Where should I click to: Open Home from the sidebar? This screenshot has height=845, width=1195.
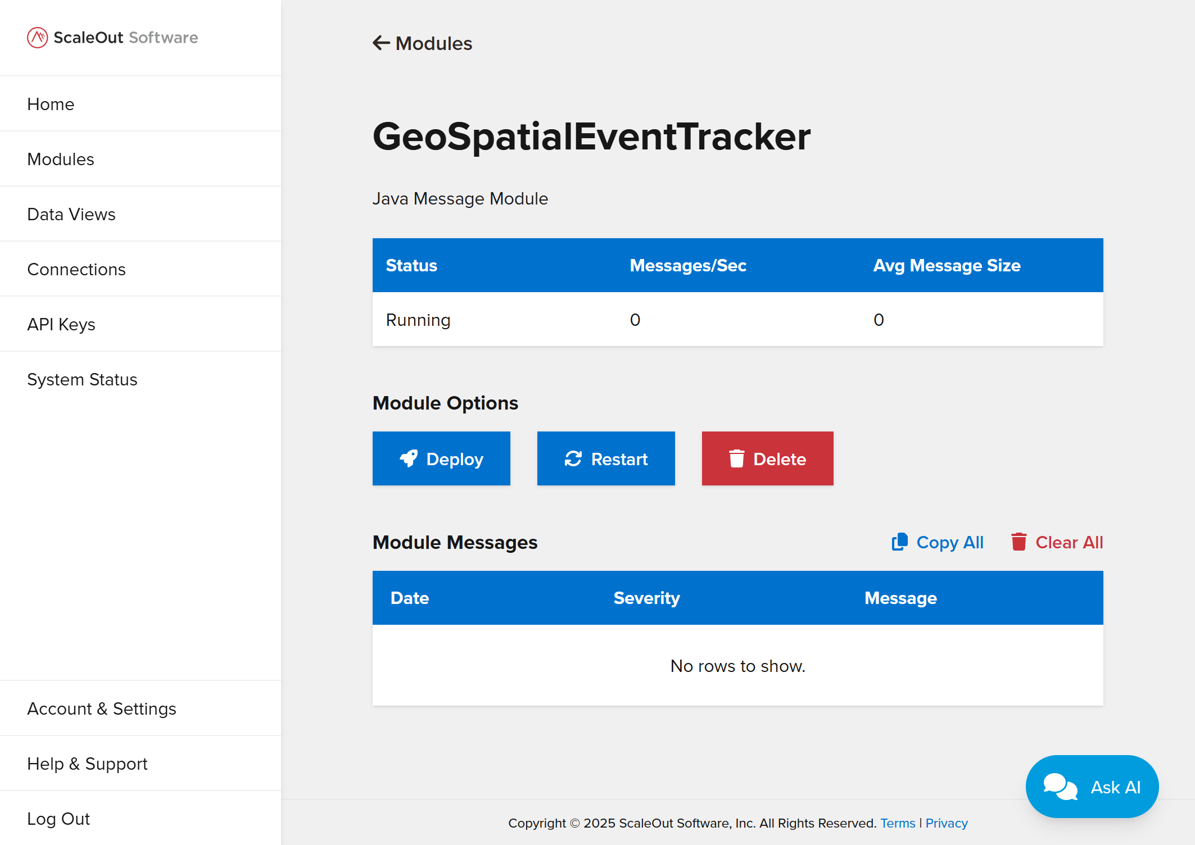pos(51,104)
